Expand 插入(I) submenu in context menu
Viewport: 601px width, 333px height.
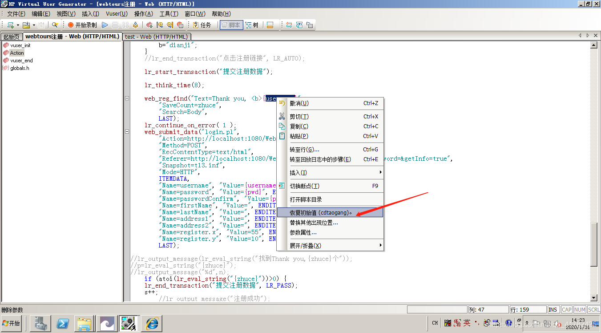(x=330, y=173)
